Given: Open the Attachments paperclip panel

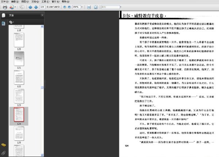Looking at the screenshot, I should point(4,153).
